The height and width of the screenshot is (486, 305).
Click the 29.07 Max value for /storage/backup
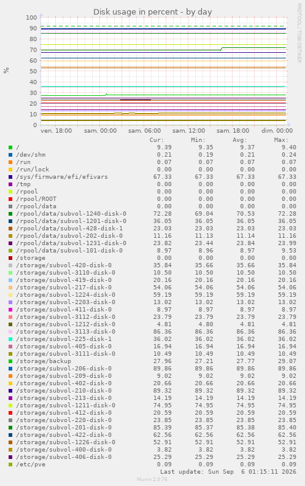[287, 361]
